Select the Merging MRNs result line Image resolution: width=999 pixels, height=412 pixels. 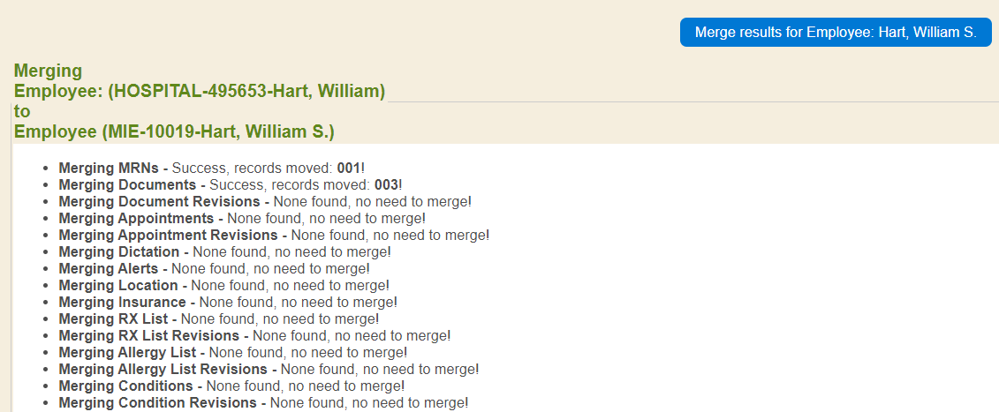point(211,168)
